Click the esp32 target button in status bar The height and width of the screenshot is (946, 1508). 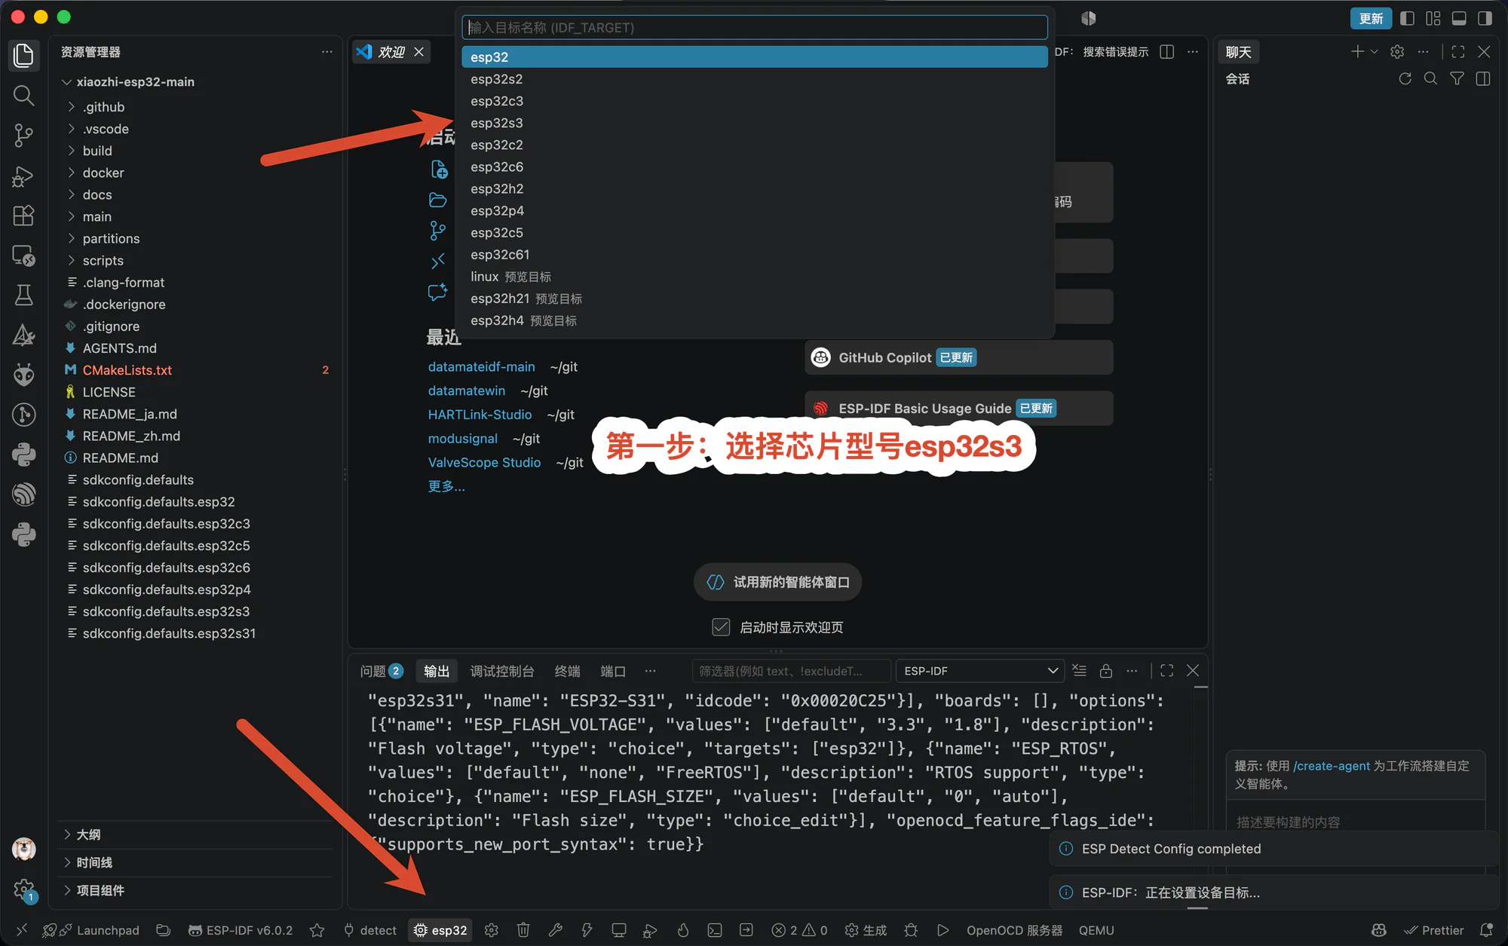(441, 930)
